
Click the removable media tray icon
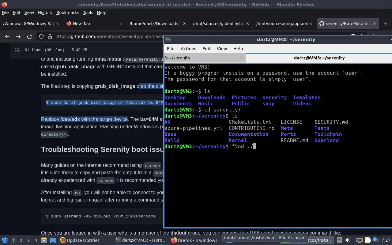point(339,240)
